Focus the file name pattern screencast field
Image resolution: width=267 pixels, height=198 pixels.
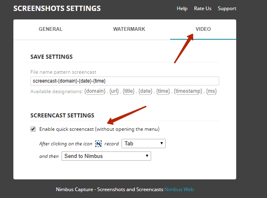tap(125, 81)
